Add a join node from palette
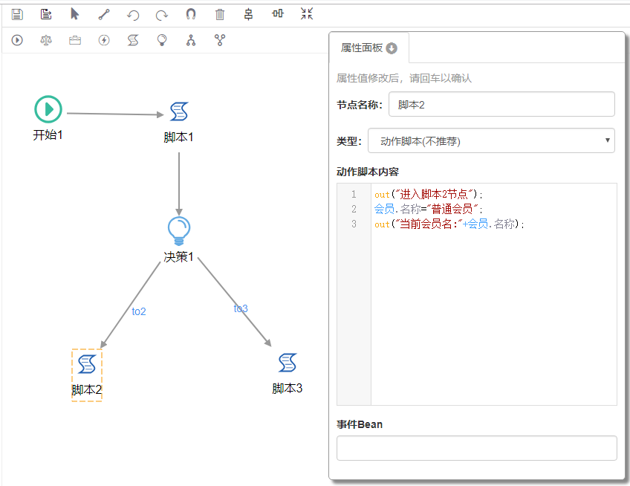The height and width of the screenshot is (486, 630). pos(220,40)
